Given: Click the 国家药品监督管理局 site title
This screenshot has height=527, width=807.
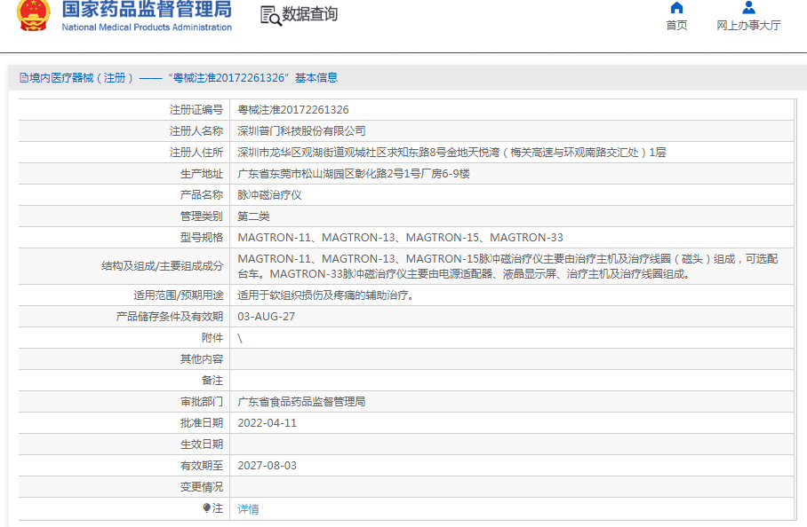Looking at the screenshot, I should 147,10.
